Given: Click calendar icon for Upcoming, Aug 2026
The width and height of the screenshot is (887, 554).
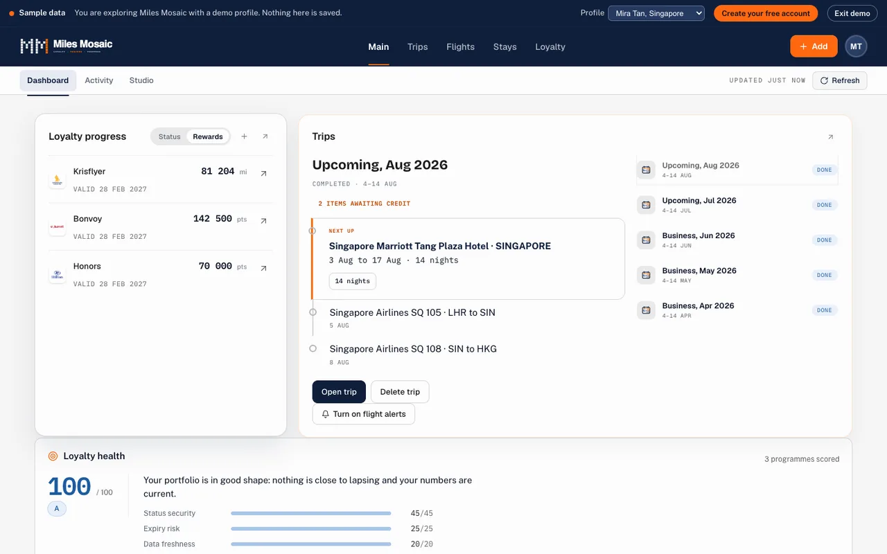Looking at the screenshot, I should click(x=646, y=170).
